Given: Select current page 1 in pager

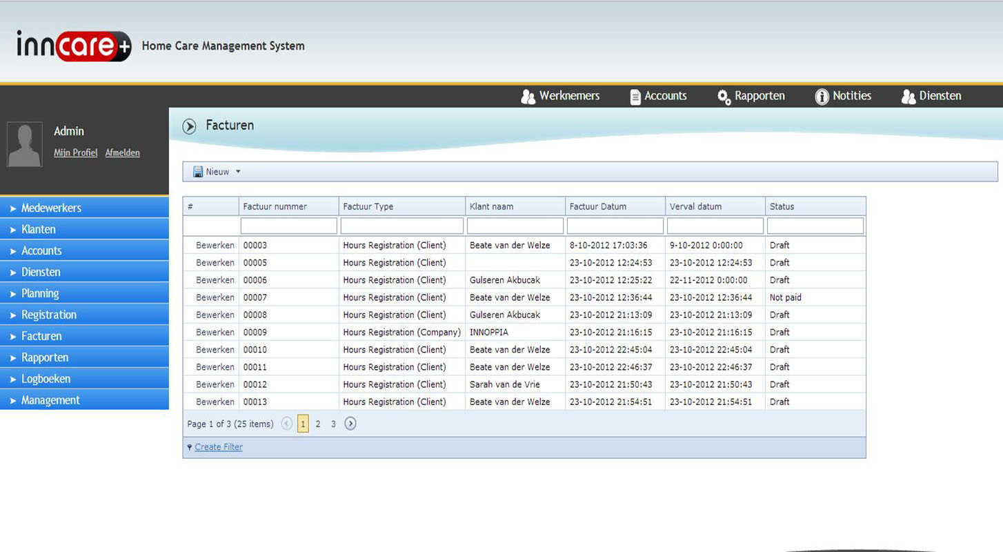Looking at the screenshot, I should click(x=303, y=424).
